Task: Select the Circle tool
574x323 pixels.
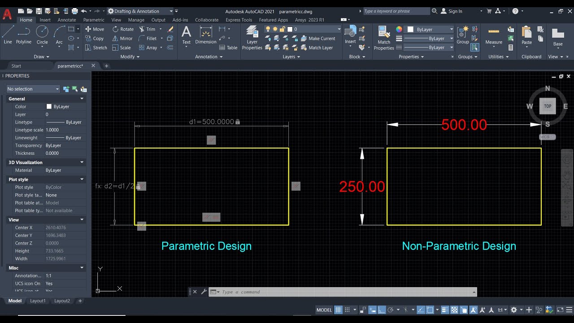Action: (42, 35)
